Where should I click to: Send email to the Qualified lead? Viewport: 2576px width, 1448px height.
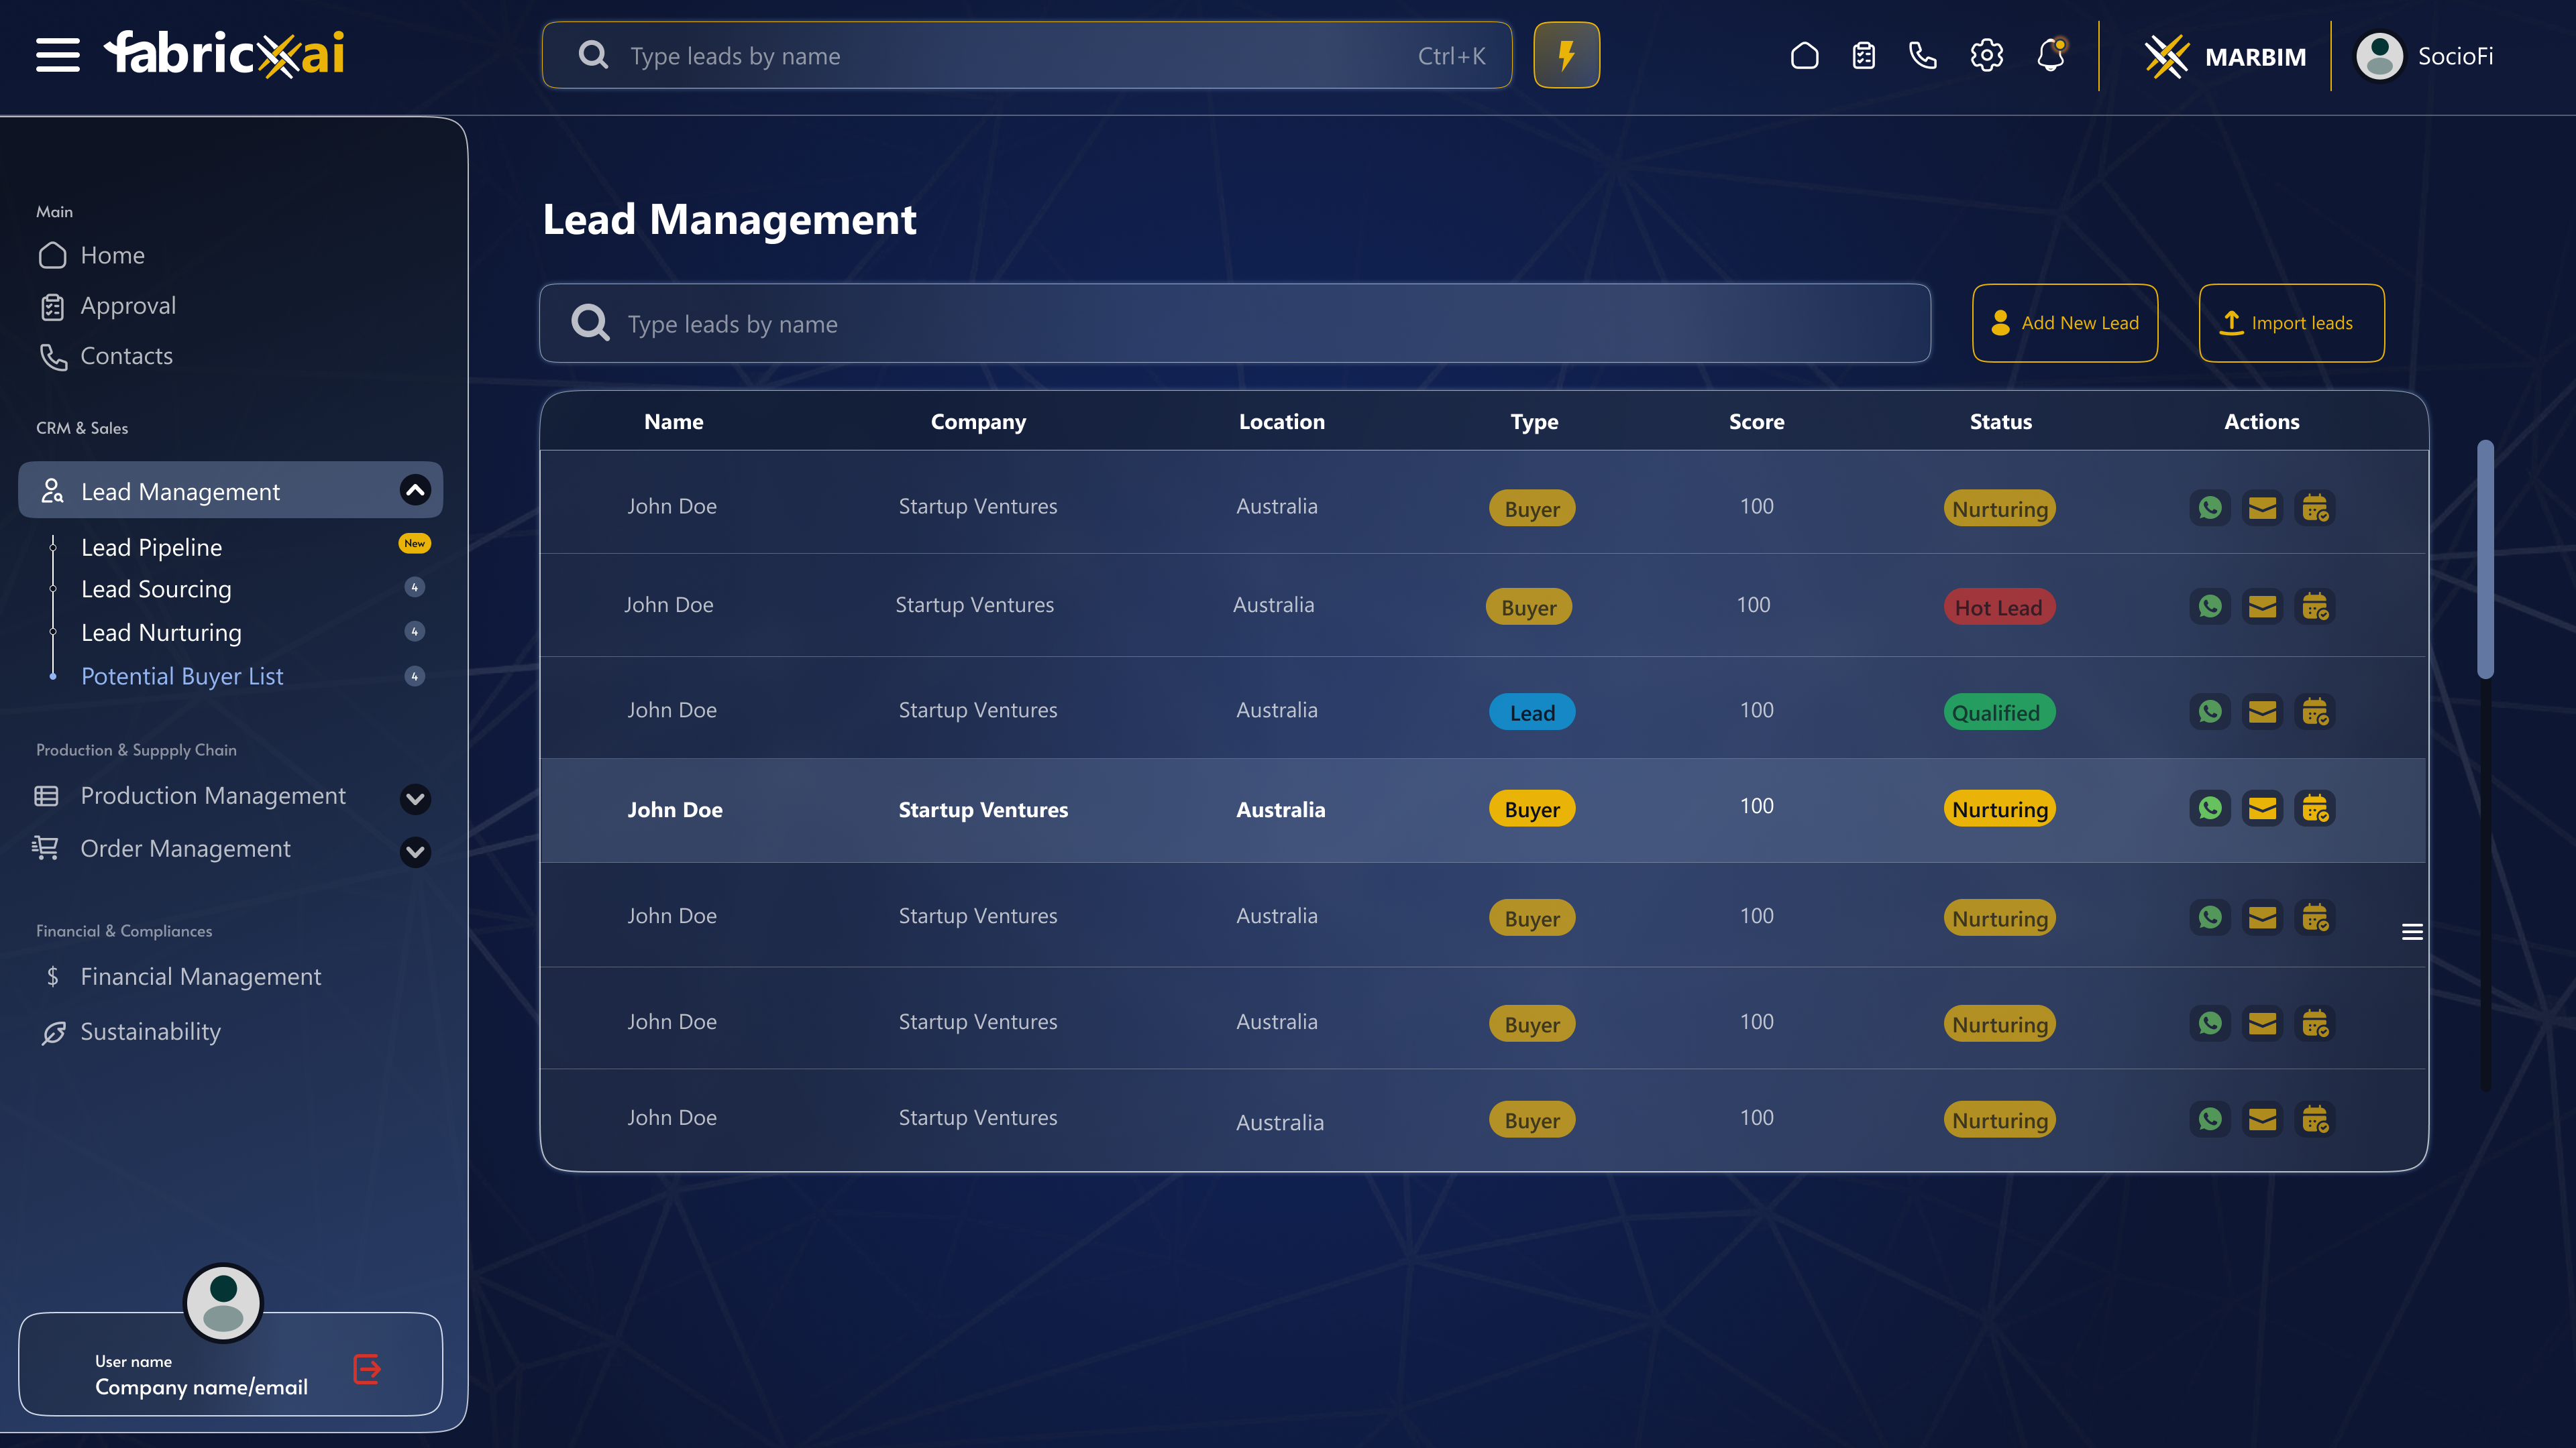(x=2262, y=711)
